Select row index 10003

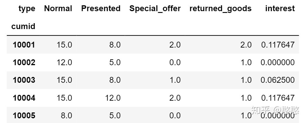point(24,80)
